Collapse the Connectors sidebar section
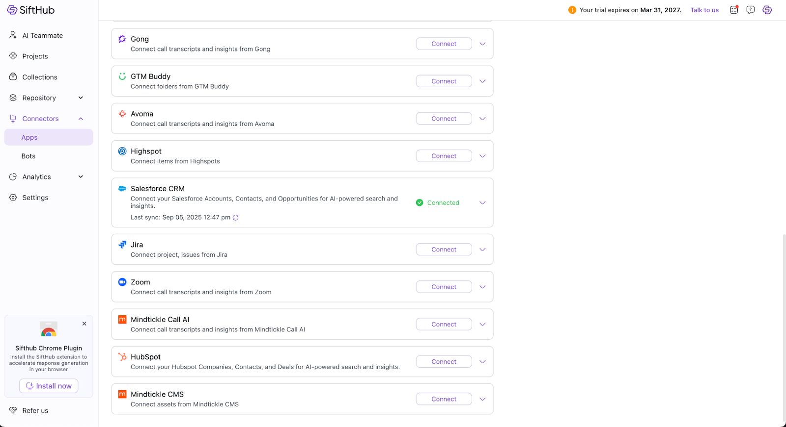Image resolution: width=786 pixels, height=427 pixels. click(81, 119)
